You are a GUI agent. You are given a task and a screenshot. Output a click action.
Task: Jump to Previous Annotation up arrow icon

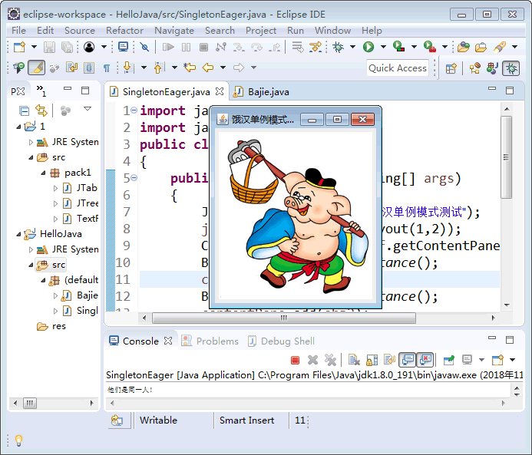pos(159,68)
